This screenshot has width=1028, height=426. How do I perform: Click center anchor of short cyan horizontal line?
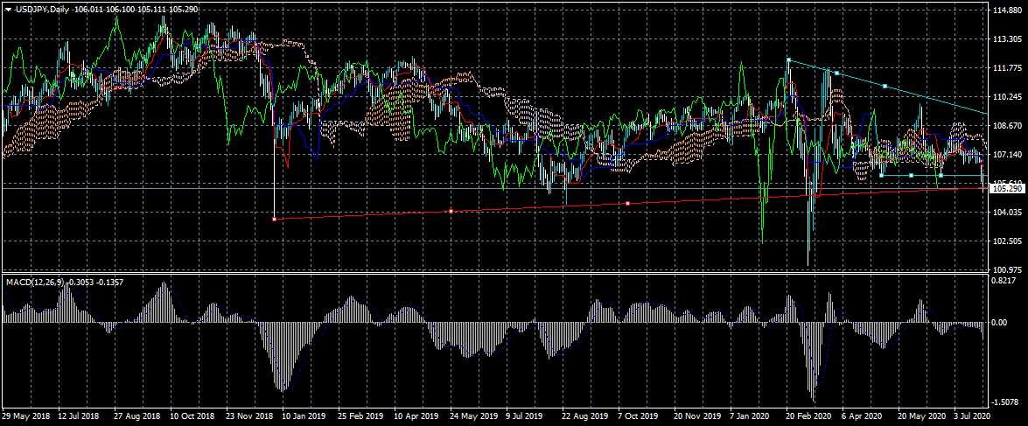tap(912, 175)
